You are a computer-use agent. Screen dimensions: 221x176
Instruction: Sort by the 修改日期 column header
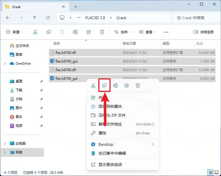(x=129, y=44)
